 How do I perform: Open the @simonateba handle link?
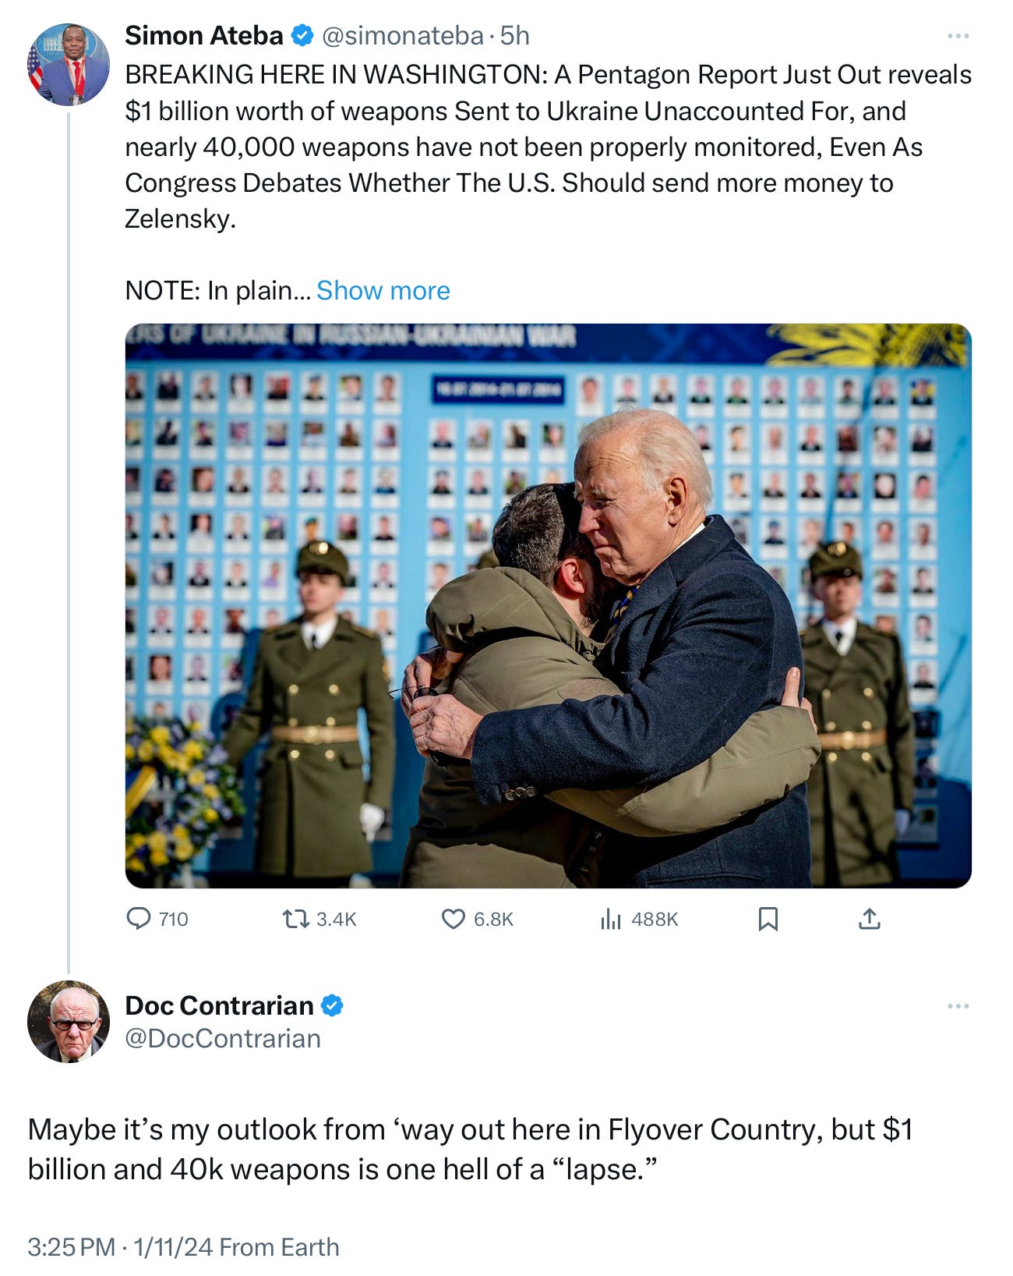coord(402,36)
